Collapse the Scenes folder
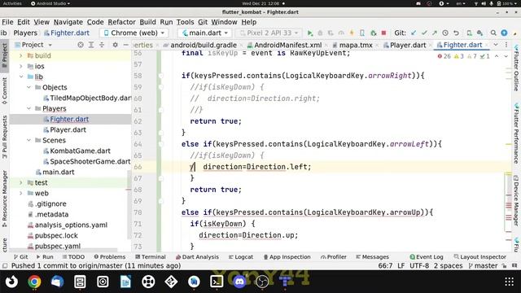Viewport: 521px width, 293px height. [x=28, y=140]
